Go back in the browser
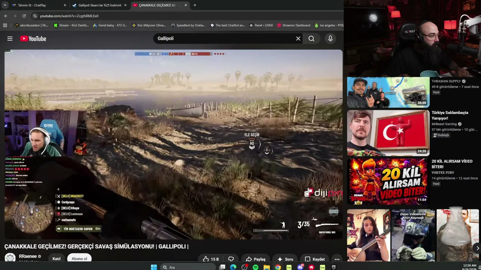The height and width of the screenshot is (270, 481). [6, 16]
